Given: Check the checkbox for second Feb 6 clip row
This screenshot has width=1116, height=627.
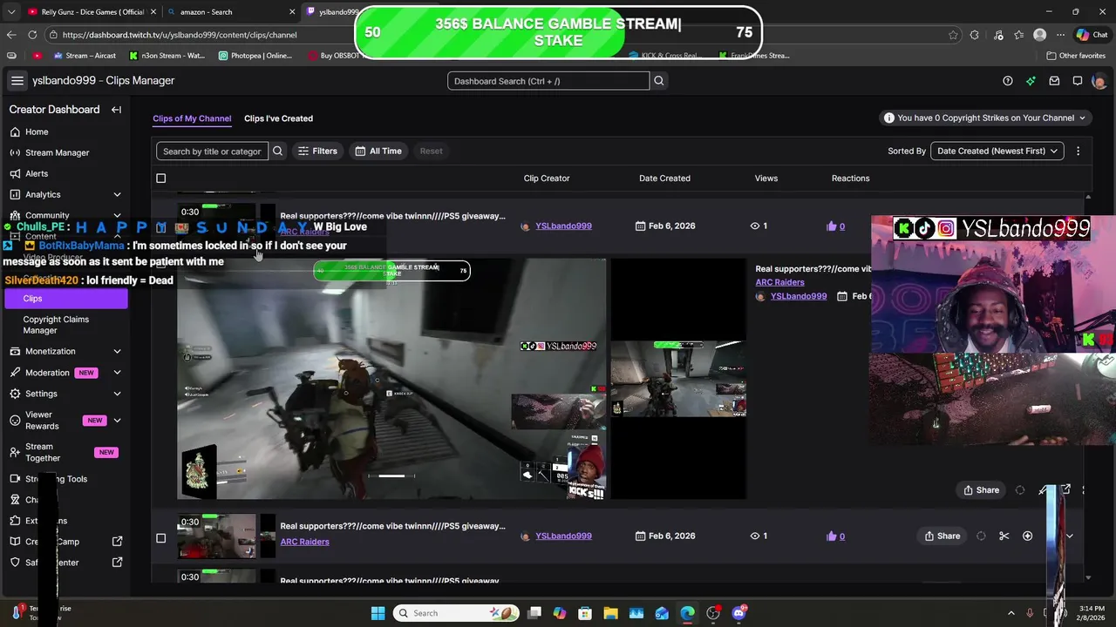Looking at the screenshot, I should pyautogui.click(x=160, y=538).
